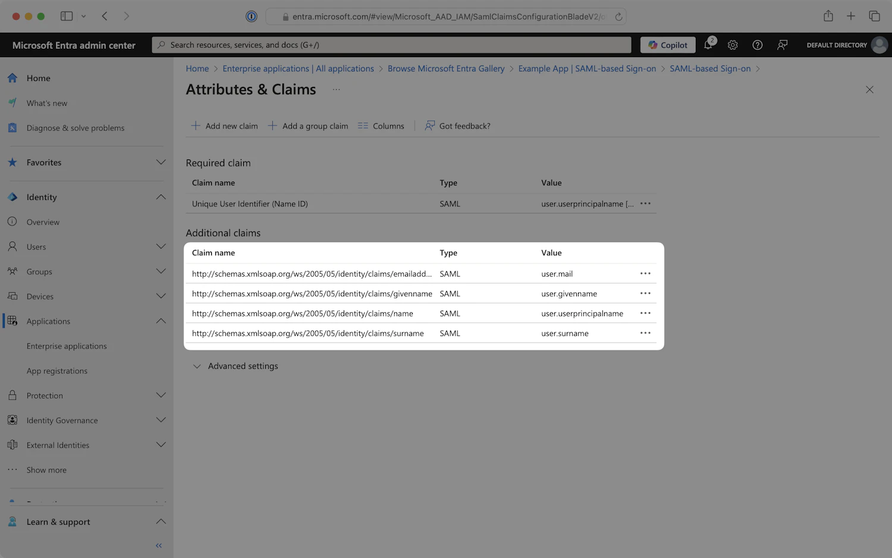Click the Diagnose & solve problems icon

[12, 128]
